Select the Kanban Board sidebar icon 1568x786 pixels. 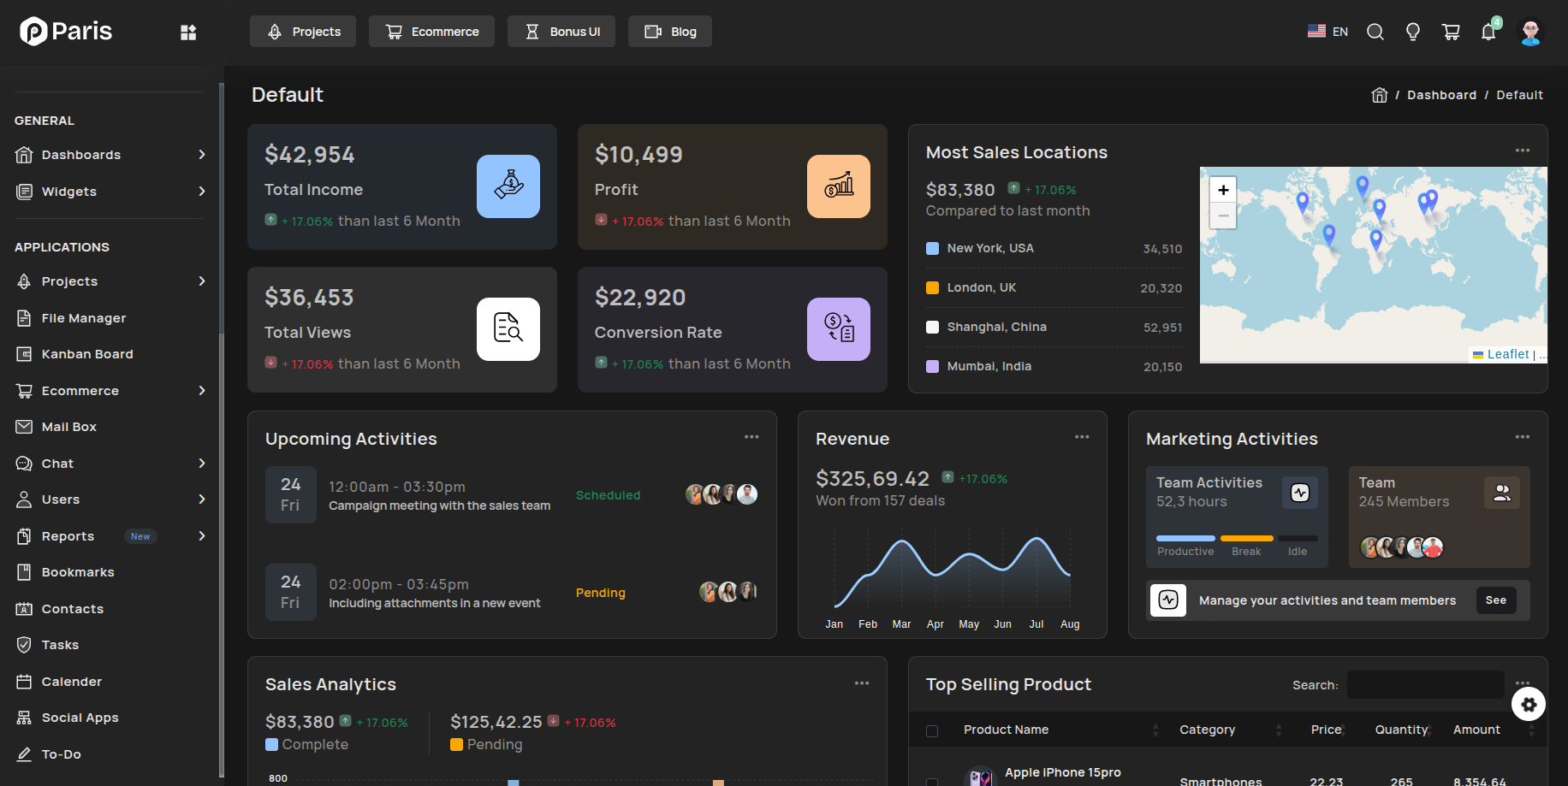pos(25,354)
